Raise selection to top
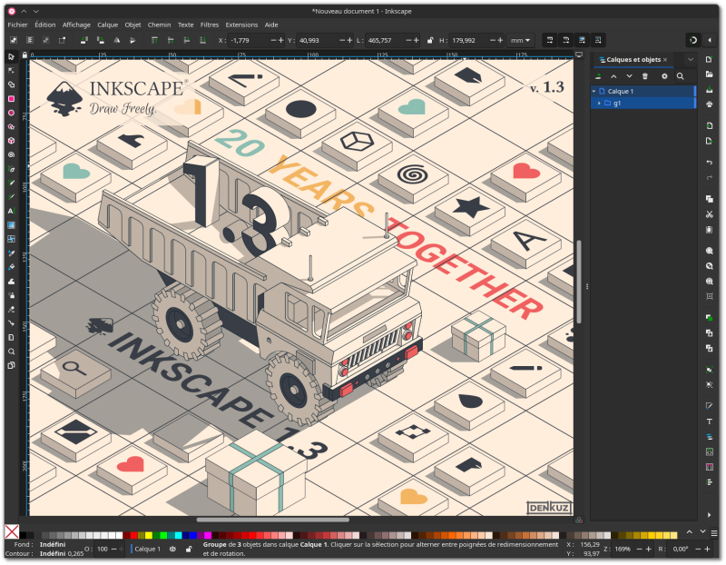The image size is (726, 565). click(154, 40)
